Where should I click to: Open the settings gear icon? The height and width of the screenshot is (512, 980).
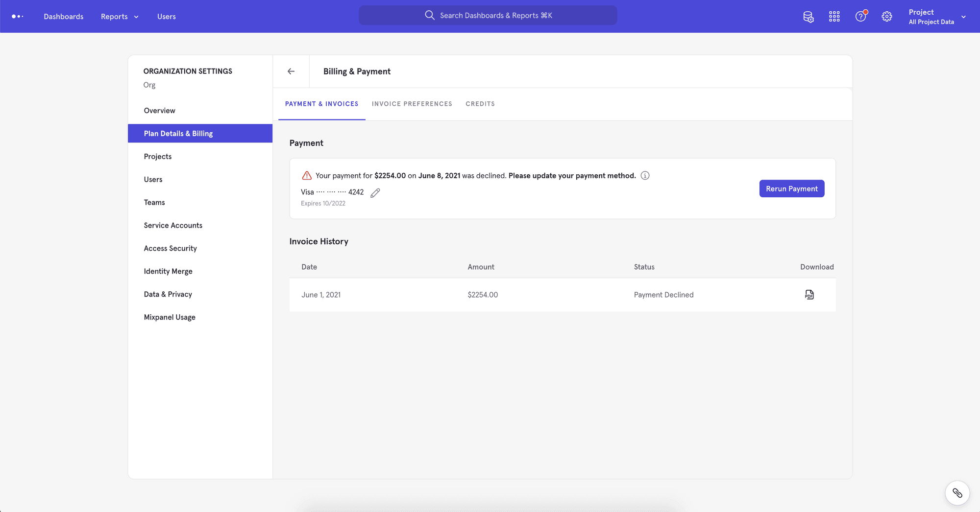click(x=887, y=16)
